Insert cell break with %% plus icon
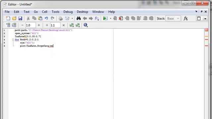The height and width of the screenshot is (119, 212). coord(72,25)
